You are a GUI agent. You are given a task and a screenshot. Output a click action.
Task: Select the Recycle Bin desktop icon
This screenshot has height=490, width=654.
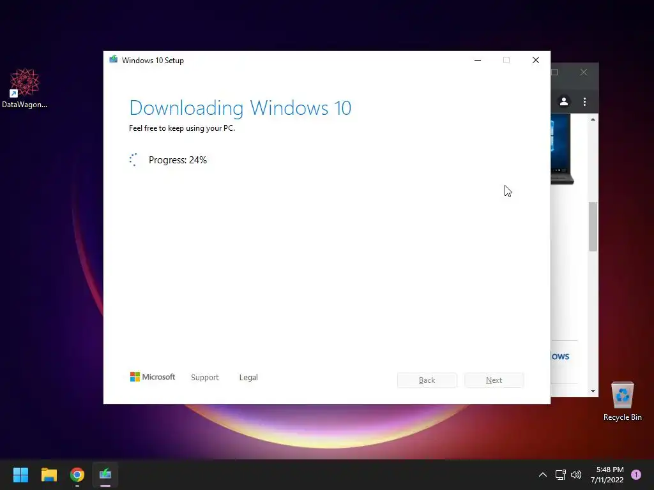coord(622,401)
